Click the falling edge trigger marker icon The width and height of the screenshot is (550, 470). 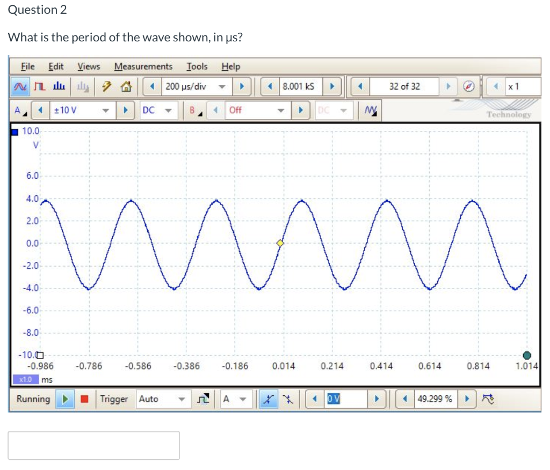coord(288,399)
